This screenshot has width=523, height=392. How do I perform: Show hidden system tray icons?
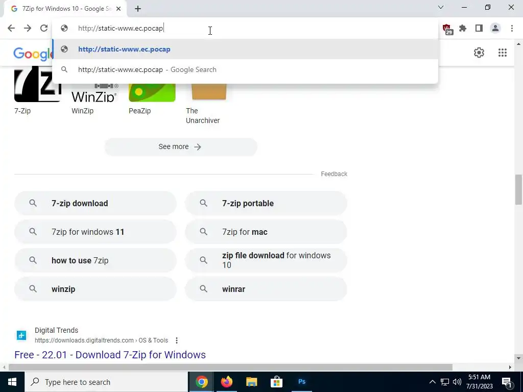432,382
